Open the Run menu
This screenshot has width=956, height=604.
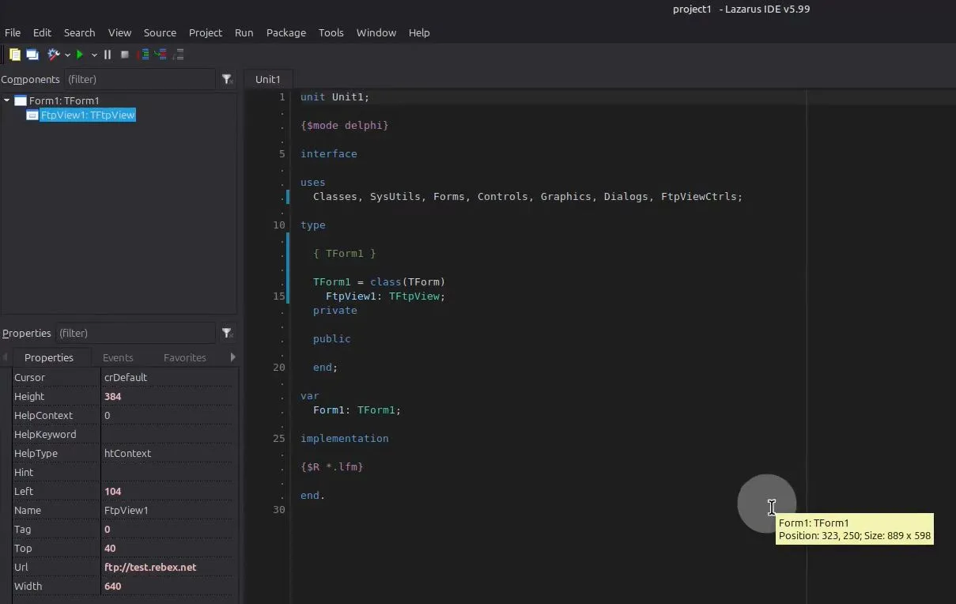(244, 32)
